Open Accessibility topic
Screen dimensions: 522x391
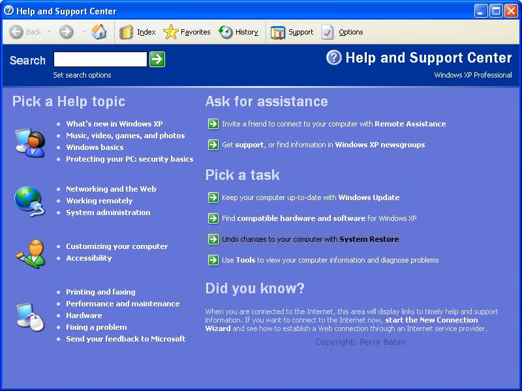tap(89, 258)
